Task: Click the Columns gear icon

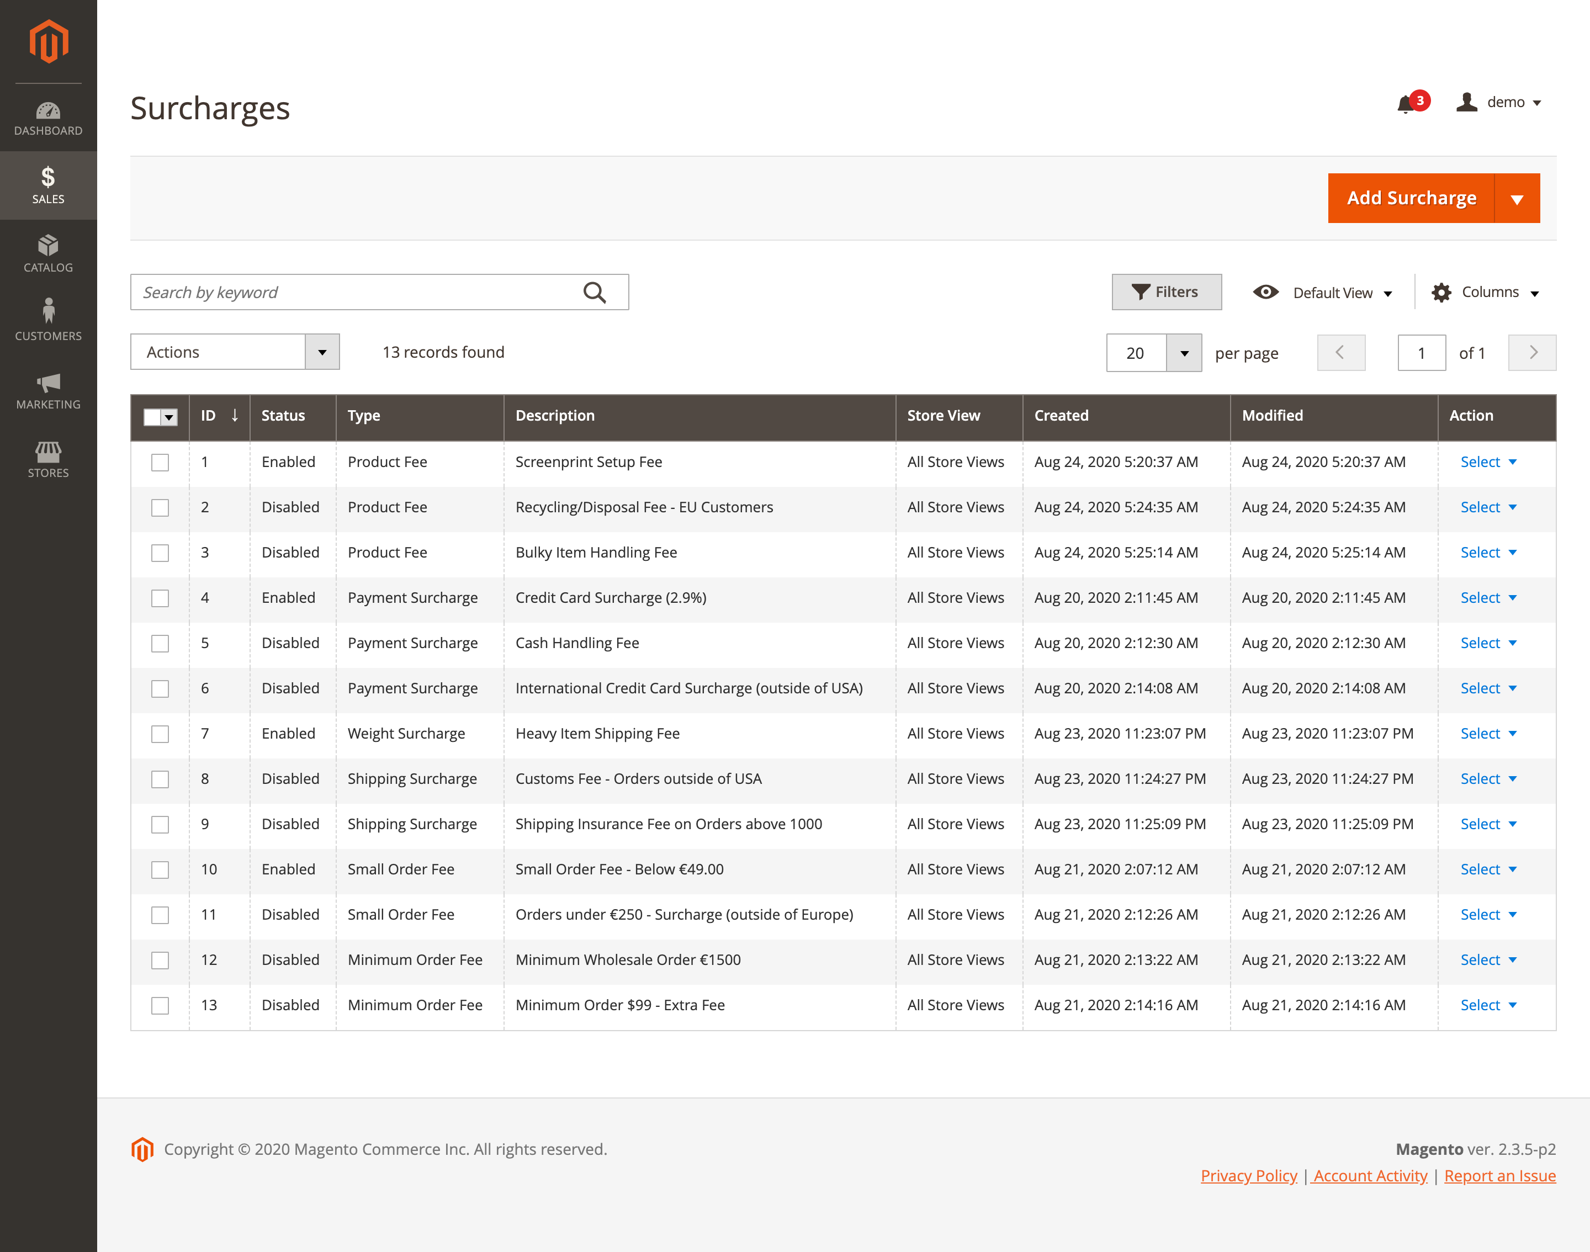Action: coord(1441,293)
